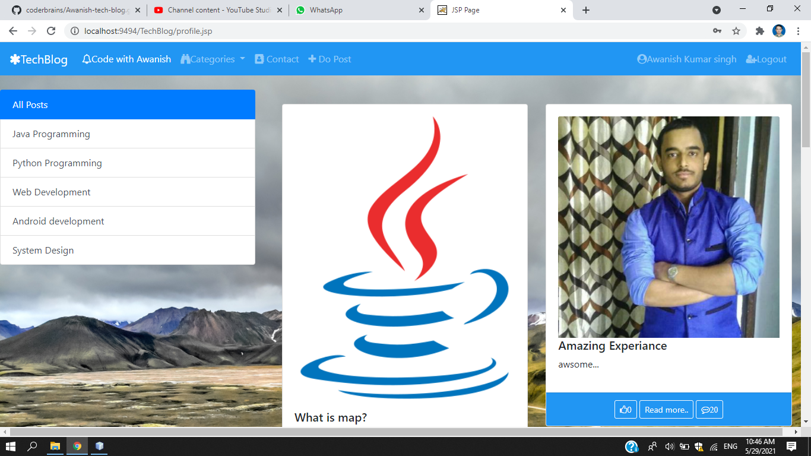Click the Amazing Experiance post photo
Image resolution: width=811 pixels, height=456 pixels.
click(x=669, y=227)
